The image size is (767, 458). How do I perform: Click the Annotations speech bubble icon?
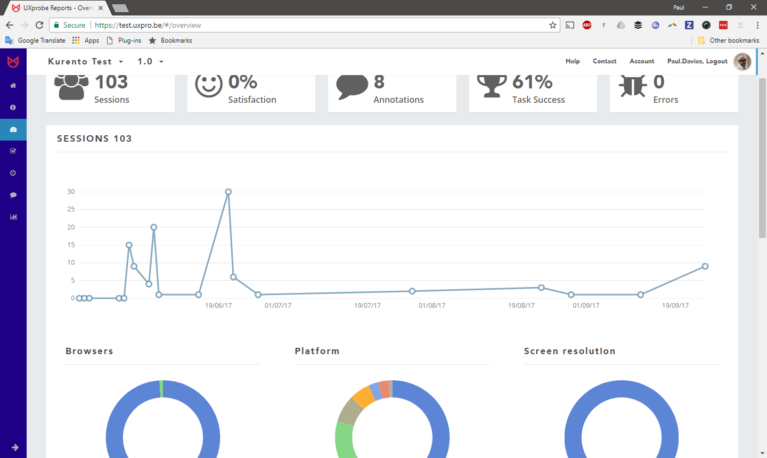click(352, 87)
